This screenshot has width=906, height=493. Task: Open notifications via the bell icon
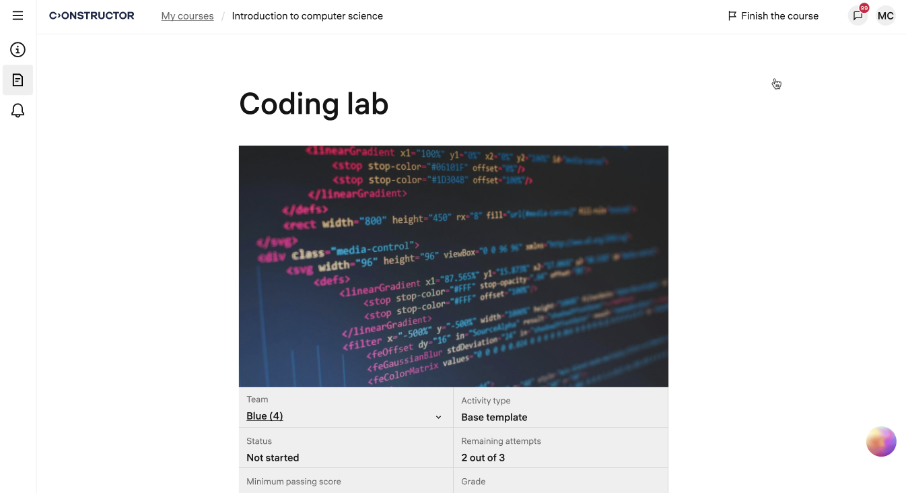[18, 110]
